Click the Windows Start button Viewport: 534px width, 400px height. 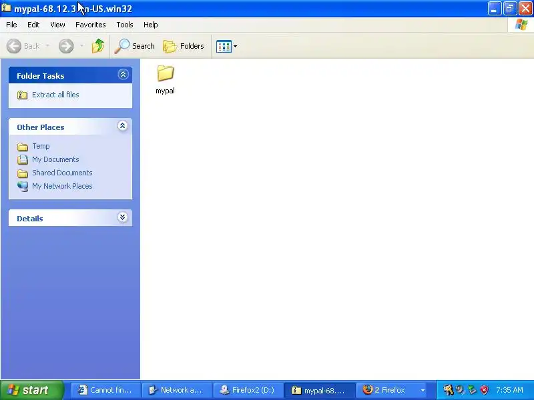click(x=31, y=390)
